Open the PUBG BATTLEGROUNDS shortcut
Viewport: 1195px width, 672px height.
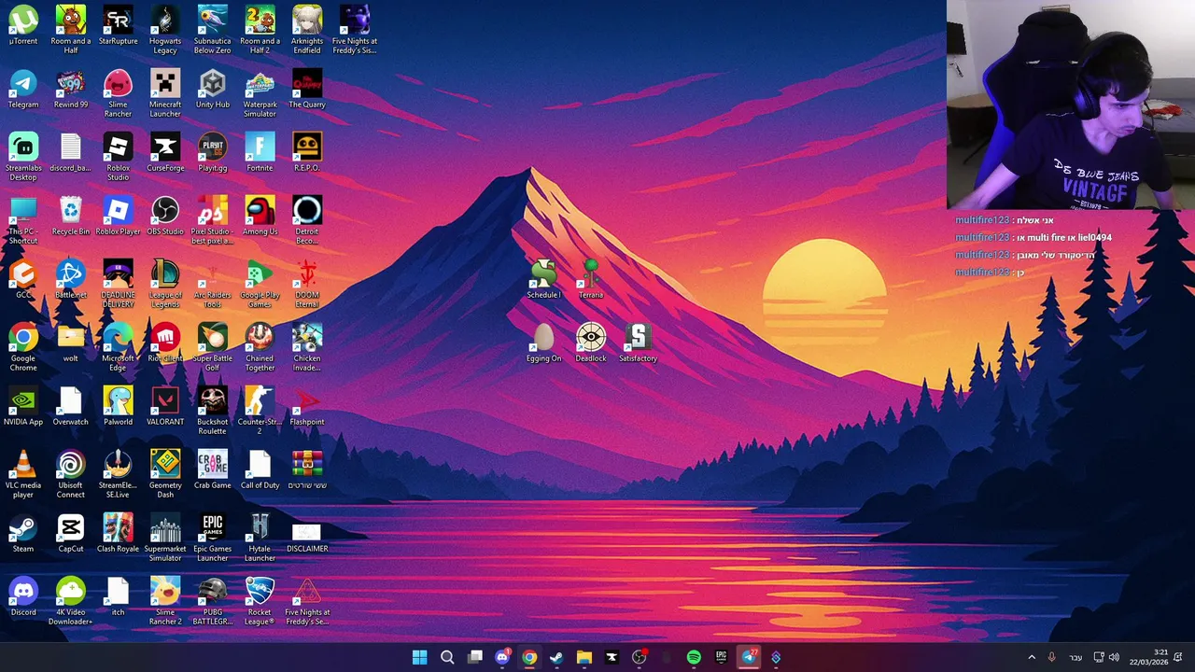pyautogui.click(x=212, y=601)
